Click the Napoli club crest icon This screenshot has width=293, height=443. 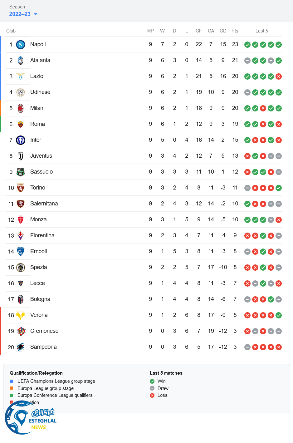point(21,45)
